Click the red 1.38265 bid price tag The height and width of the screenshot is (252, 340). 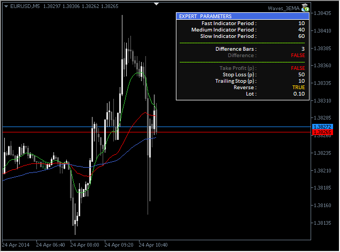click(322, 132)
